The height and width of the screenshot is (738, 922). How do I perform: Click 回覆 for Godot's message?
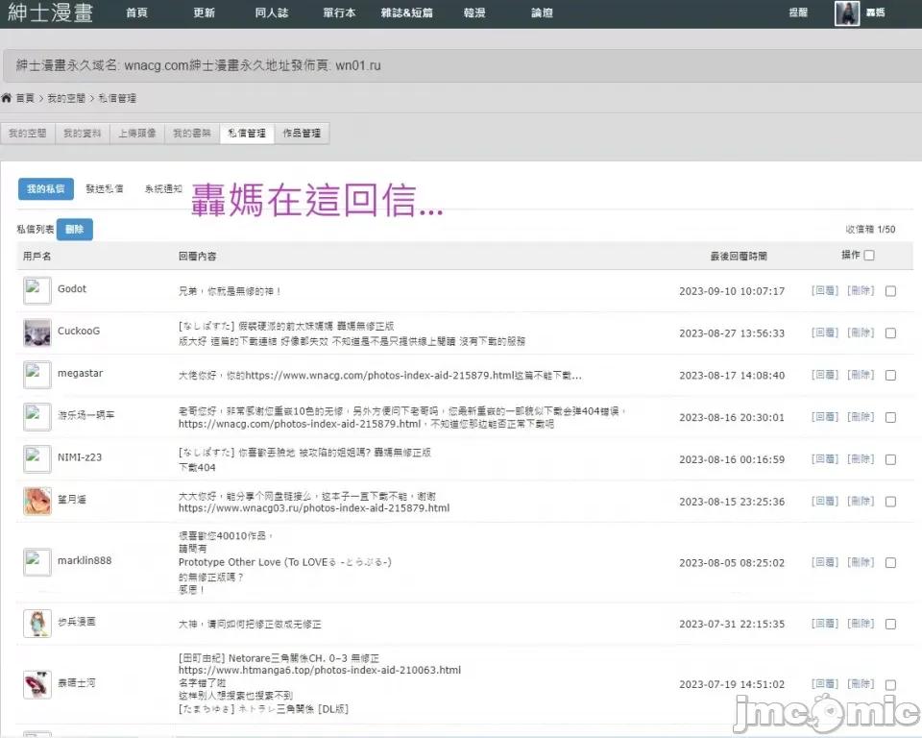[x=824, y=291]
